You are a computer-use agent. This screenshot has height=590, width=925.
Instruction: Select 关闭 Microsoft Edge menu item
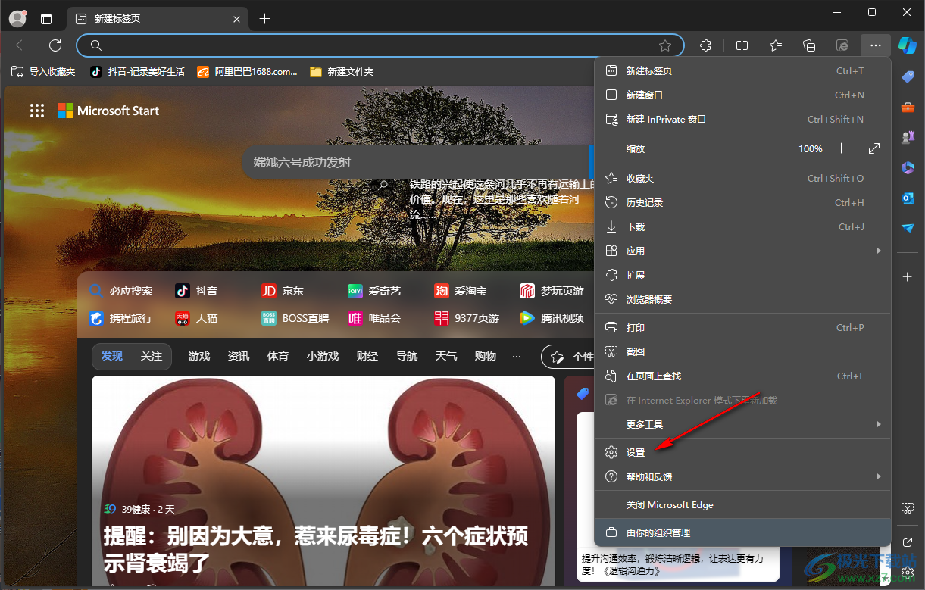pyautogui.click(x=742, y=504)
